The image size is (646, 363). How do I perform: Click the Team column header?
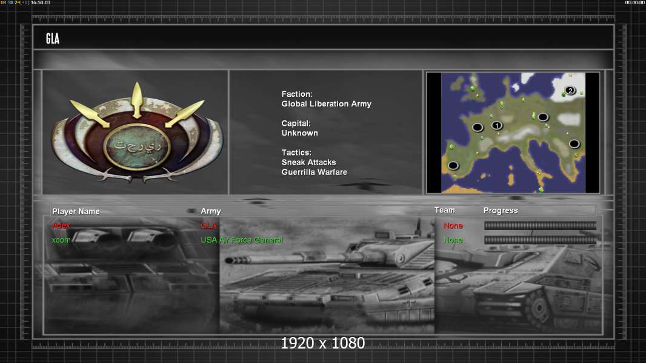point(445,210)
